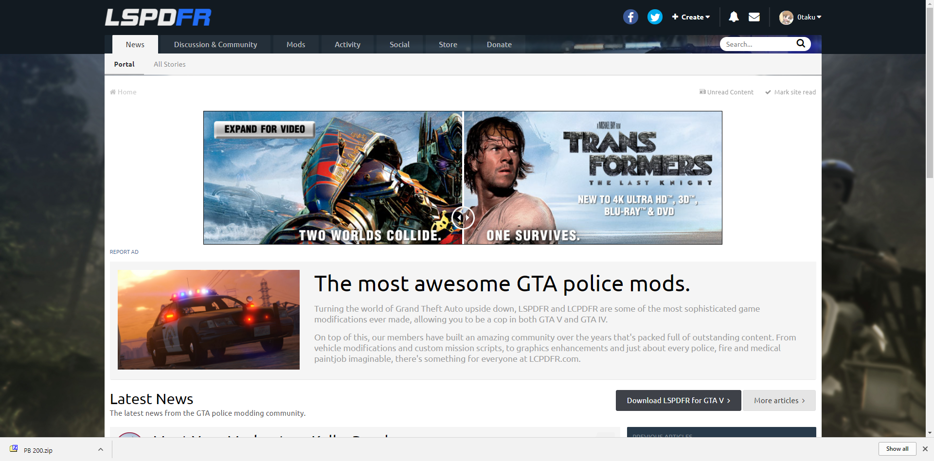The image size is (934, 461).
Task: Focus the Search input field
Action: tap(759, 44)
